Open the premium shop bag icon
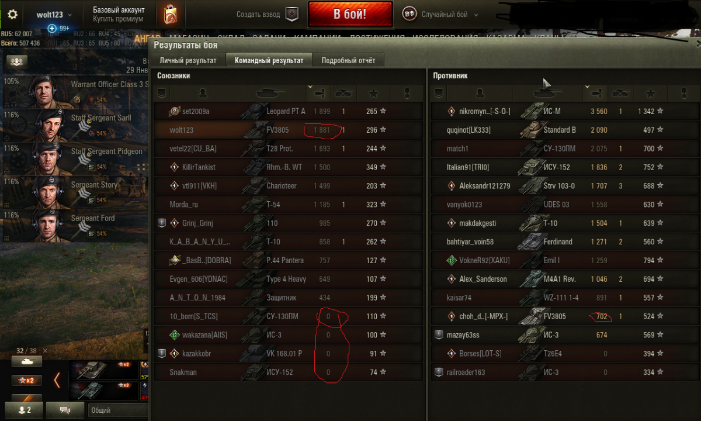The width and height of the screenshot is (701, 421). click(x=172, y=15)
